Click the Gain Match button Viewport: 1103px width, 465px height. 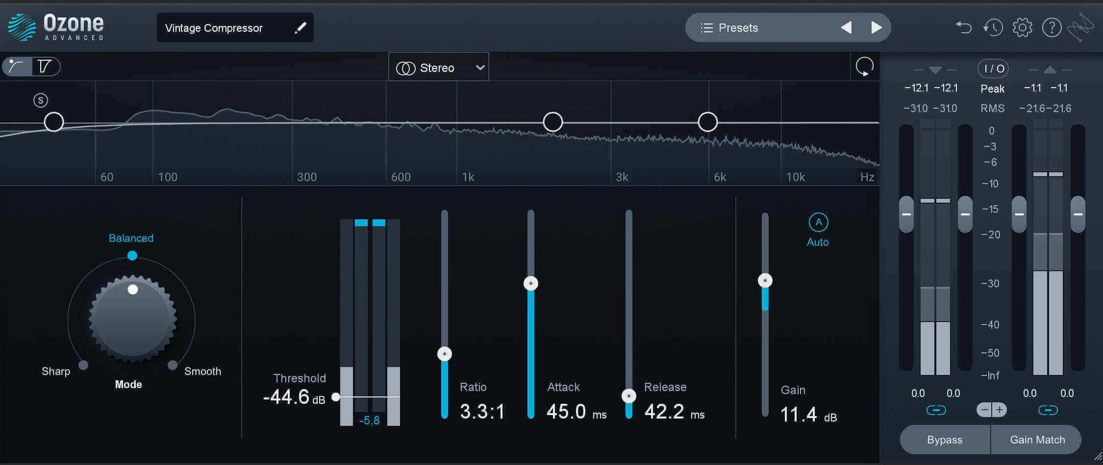click(1037, 440)
